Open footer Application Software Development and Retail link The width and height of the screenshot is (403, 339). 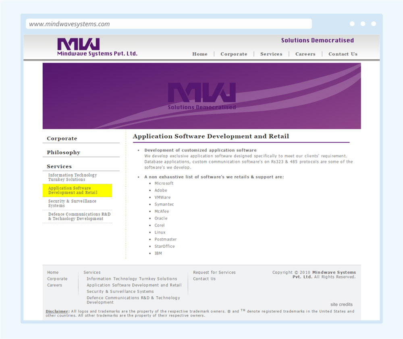click(x=134, y=285)
